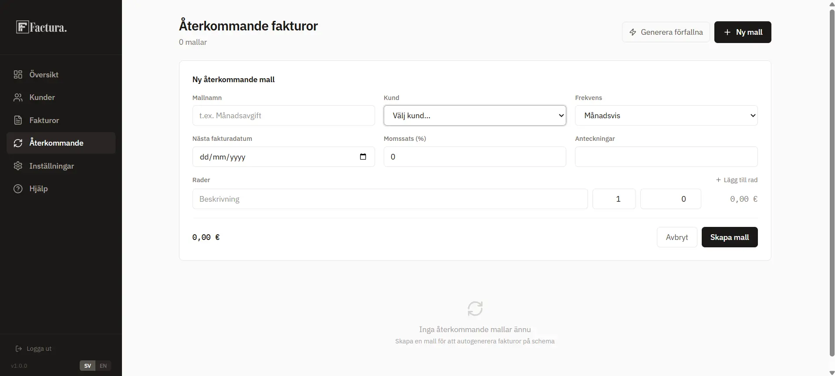Click the Hjälp question mark icon

18,189
